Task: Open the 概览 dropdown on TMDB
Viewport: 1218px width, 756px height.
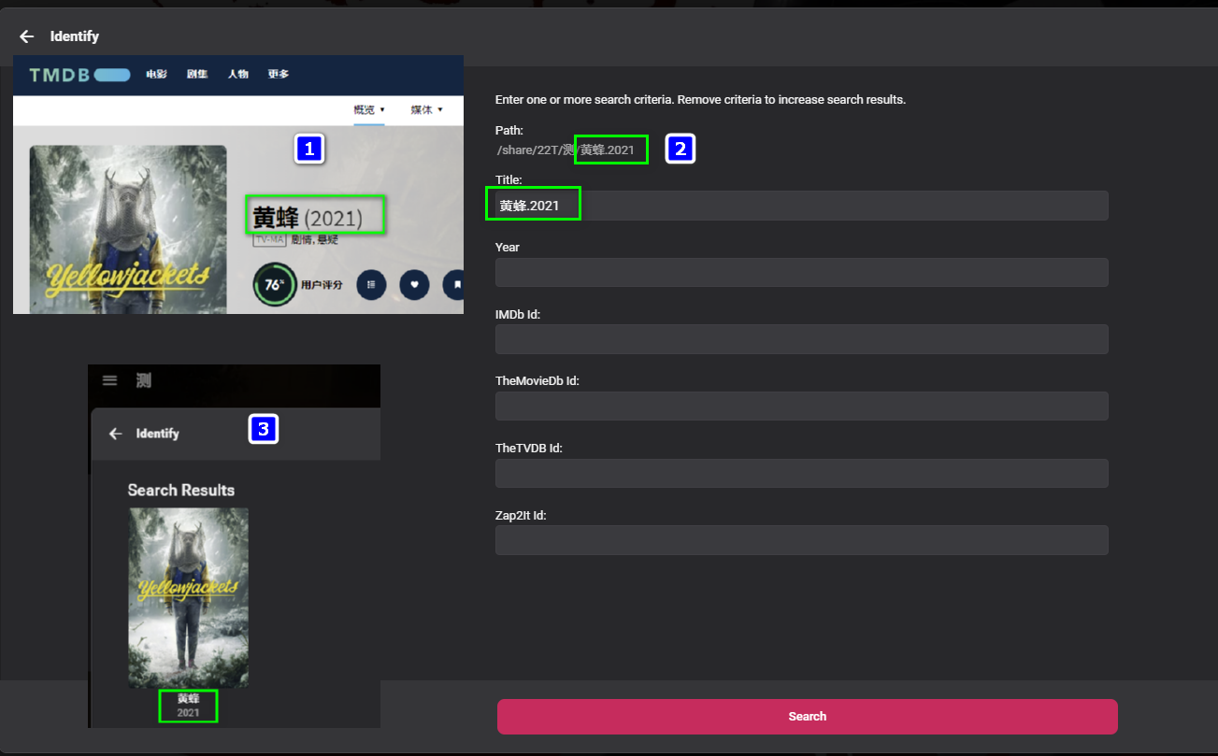Action: pos(369,110)
